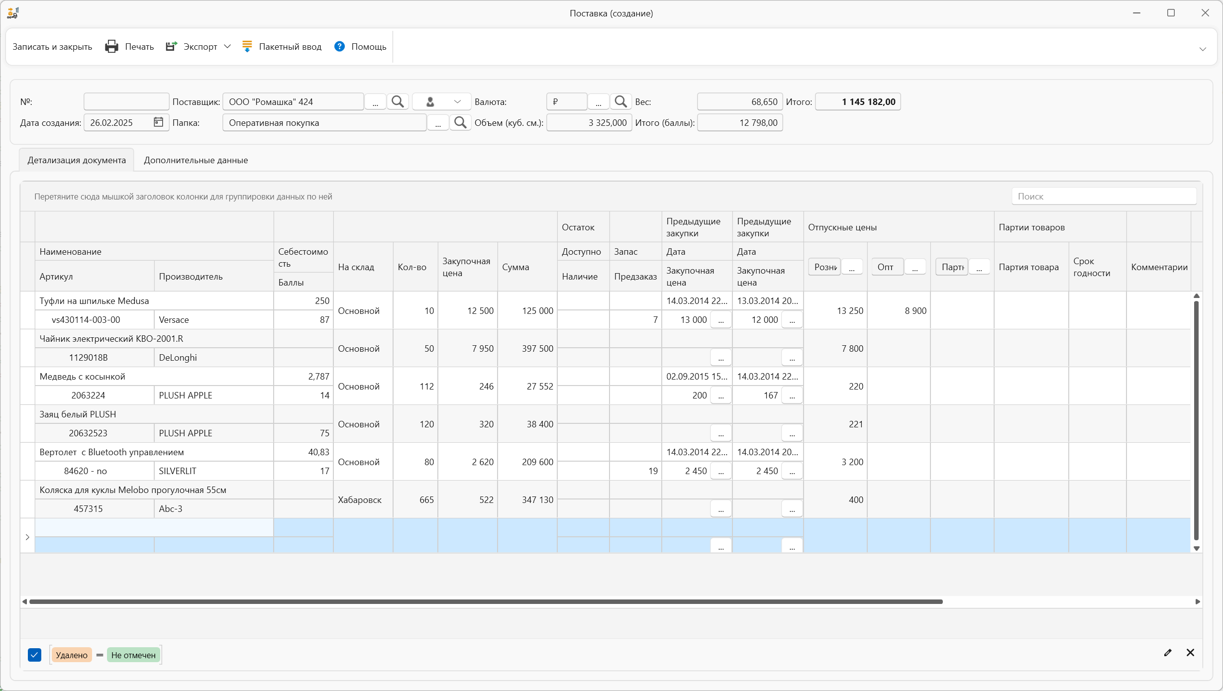Click the Print printer icon
The height and width of the screenshot is (691, 1223).
[112, 47]
